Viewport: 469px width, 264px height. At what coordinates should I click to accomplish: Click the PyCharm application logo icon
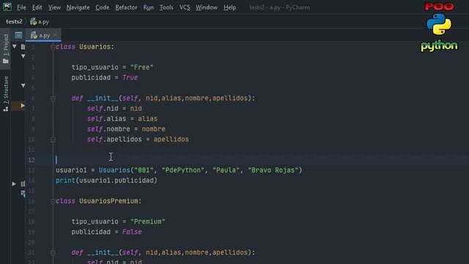[7, 7]
